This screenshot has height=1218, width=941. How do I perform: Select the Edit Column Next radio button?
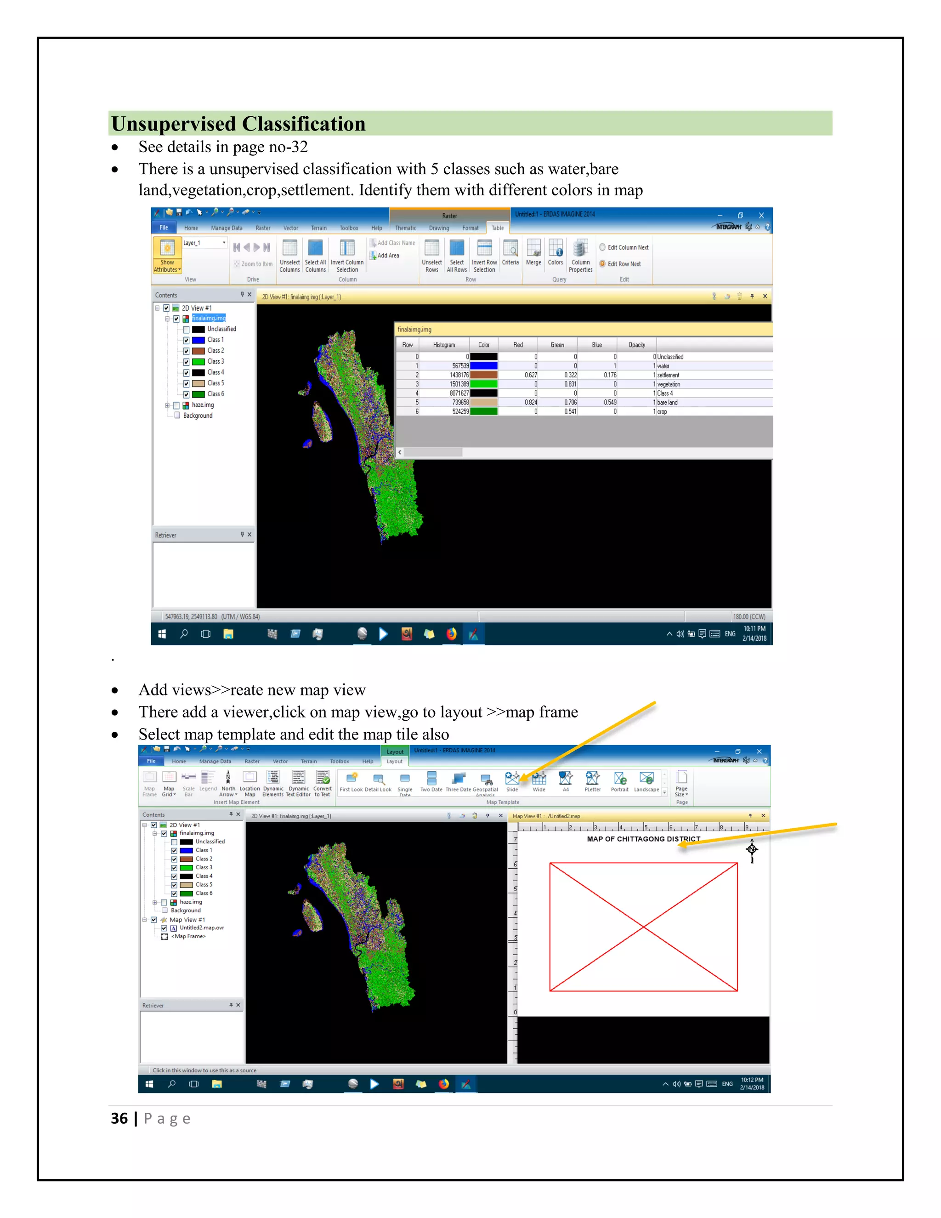tap(602, 247)
